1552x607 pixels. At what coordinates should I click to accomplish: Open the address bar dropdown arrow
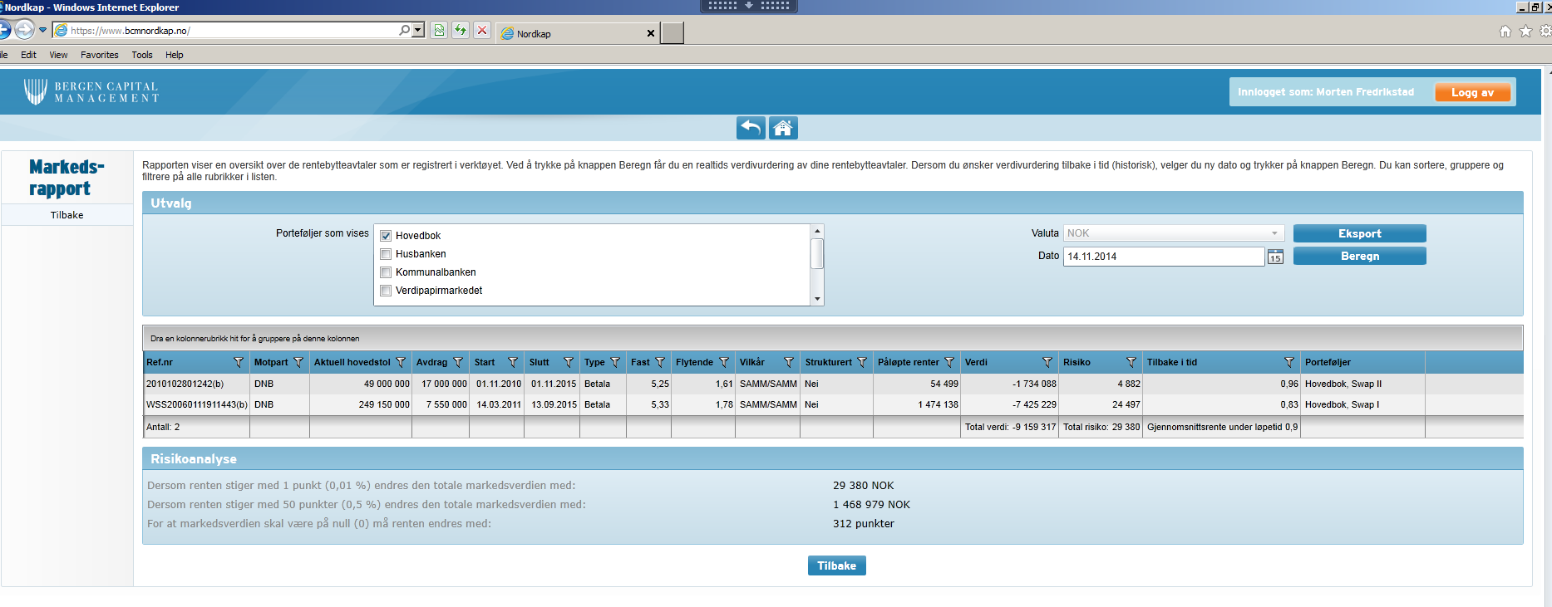418,31
